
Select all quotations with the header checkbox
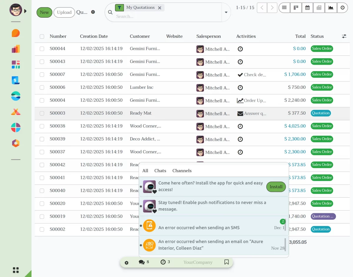click(x=42, y=36)
